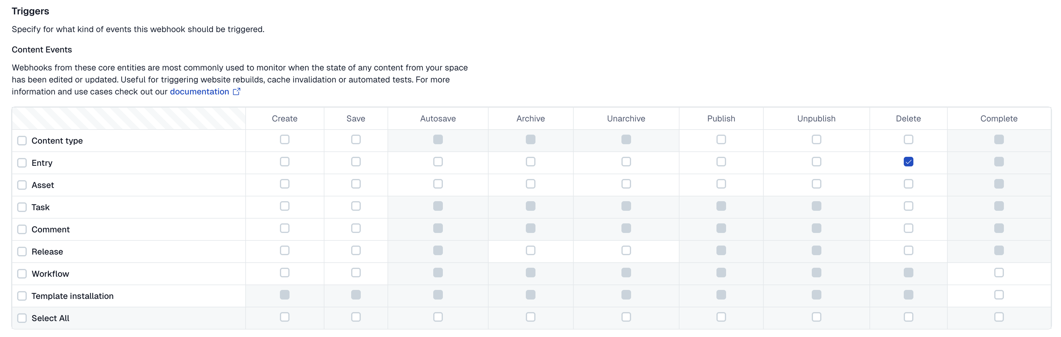This screenshot has width=1061, height=337.
Task: Check Release Unarchive checkbox
Action: click(626, 251)
